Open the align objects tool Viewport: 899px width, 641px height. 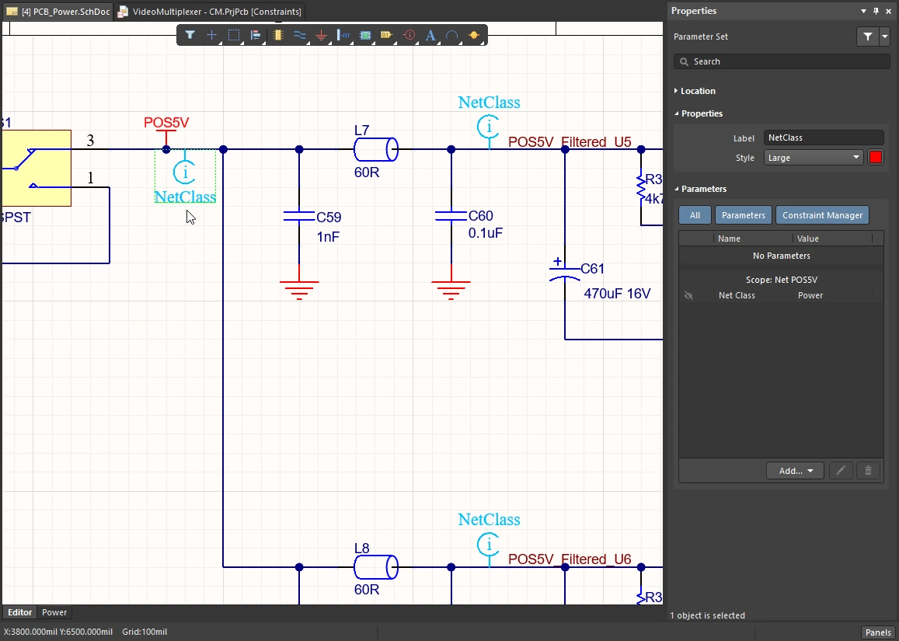pyautogui.click(x=256, y=35)
